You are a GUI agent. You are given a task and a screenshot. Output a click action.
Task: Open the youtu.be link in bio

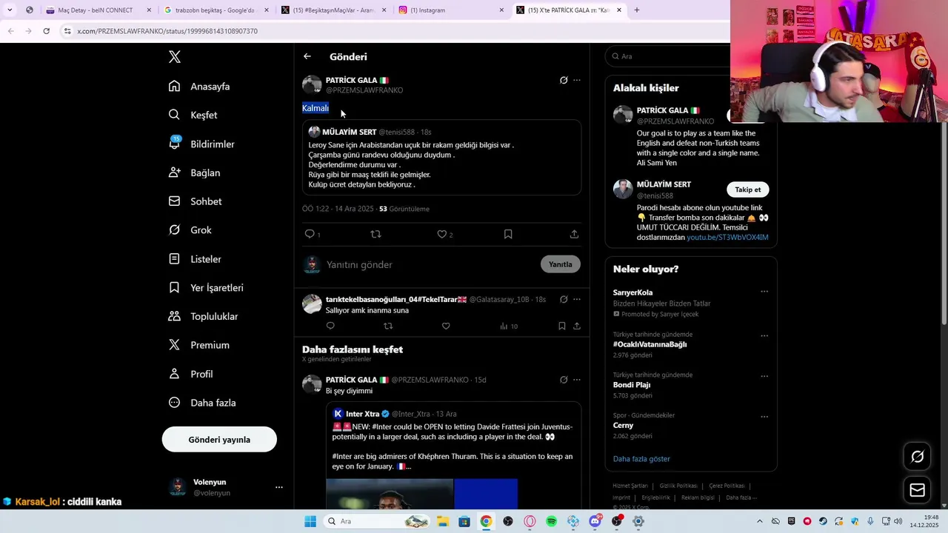click(x=727, y=238)
